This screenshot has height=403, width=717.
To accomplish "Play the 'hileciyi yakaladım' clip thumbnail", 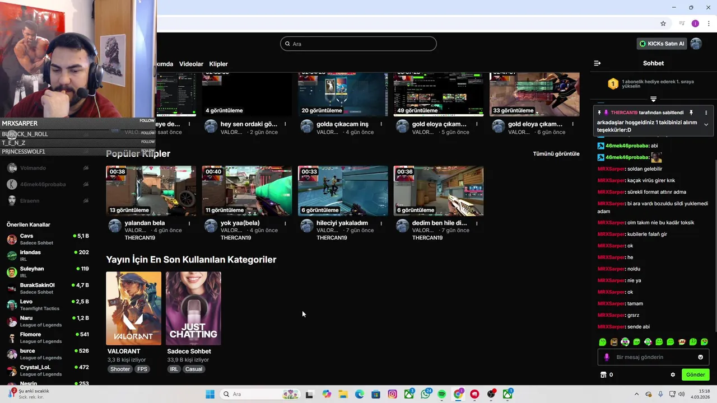I will pyautogui.click(x=343, y=191).
